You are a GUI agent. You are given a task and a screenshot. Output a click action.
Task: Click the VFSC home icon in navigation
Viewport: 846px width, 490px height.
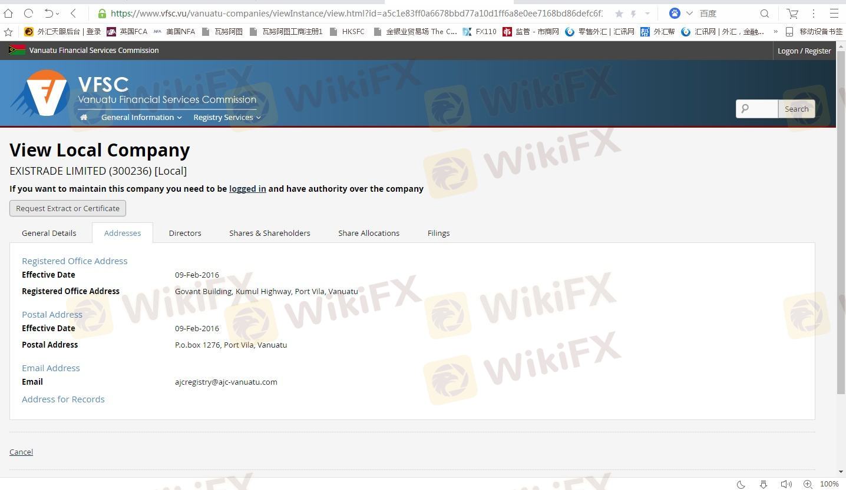tap(84, 117)
